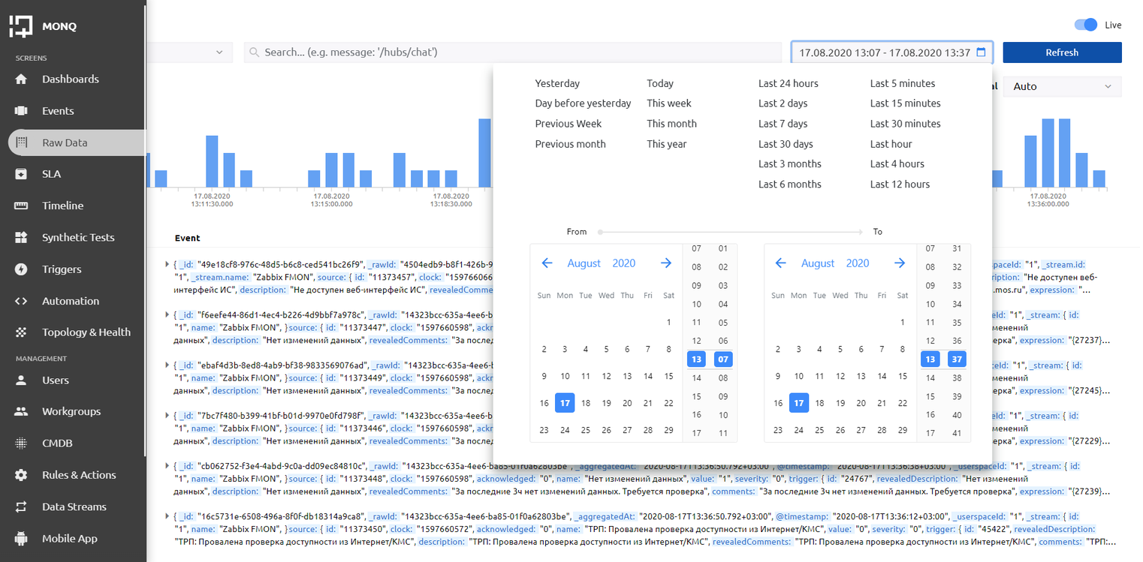This screenshot has height=562, width=1143.
Task: Go to next month in To calendar
Action: pos(900,263)
